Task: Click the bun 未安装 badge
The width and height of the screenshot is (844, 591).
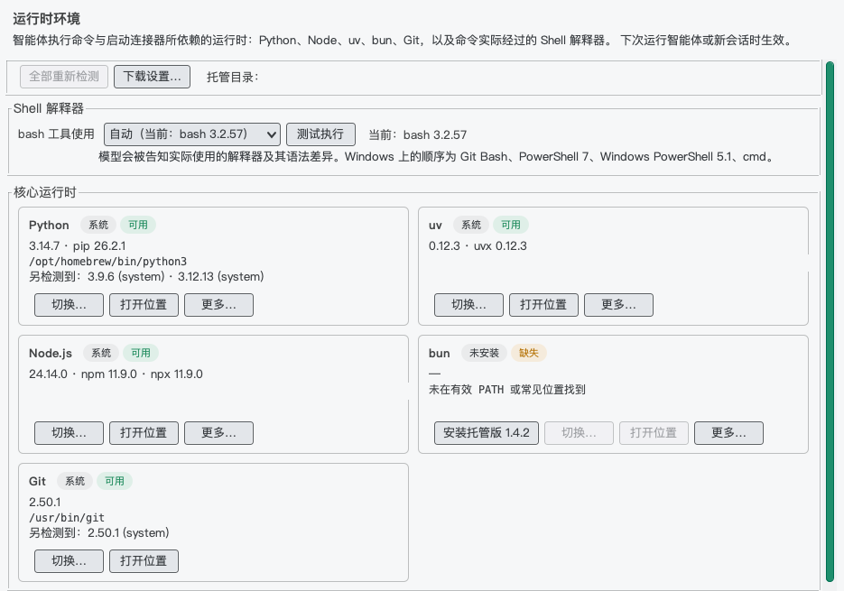Action: [x=484, y=353]
